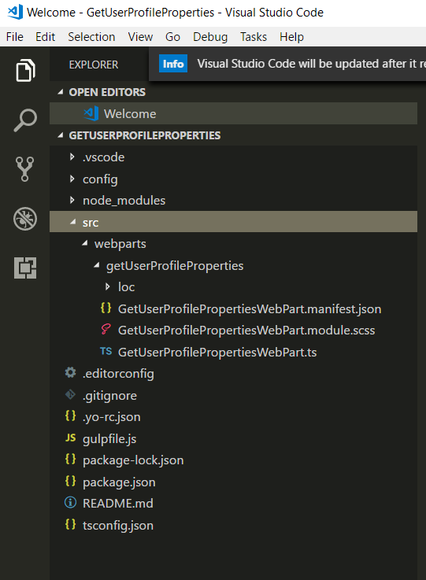
Task: Click the Sass icon of module.scss file
Action: click(106, 329)
